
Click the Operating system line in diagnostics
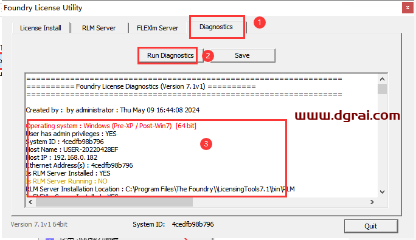(111, 126)
